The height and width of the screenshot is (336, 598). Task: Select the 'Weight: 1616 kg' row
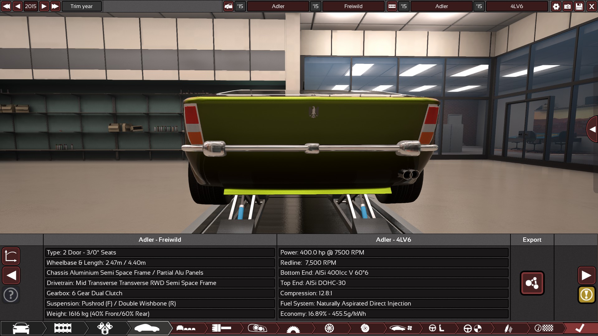[x=160, y=314]
